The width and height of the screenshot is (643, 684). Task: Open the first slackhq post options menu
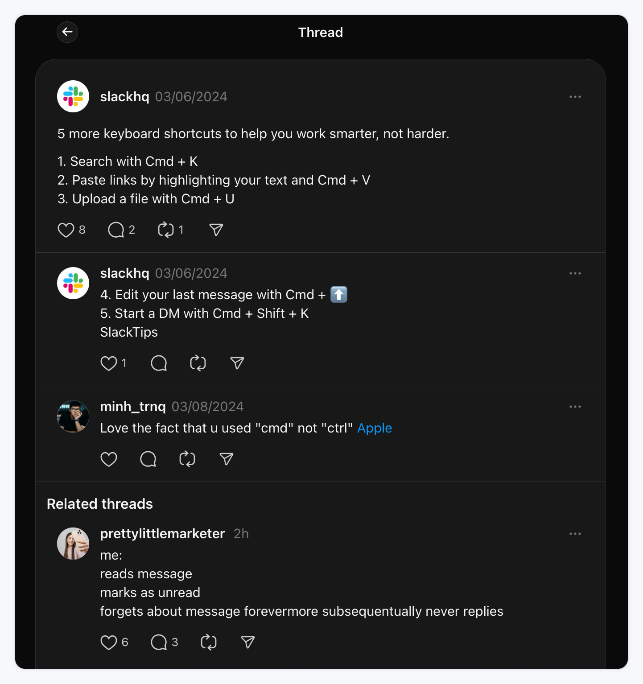coord(576,96)
